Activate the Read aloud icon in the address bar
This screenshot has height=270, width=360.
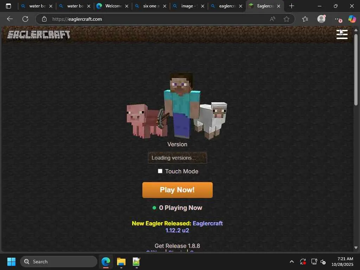click(x=272, y=19)
